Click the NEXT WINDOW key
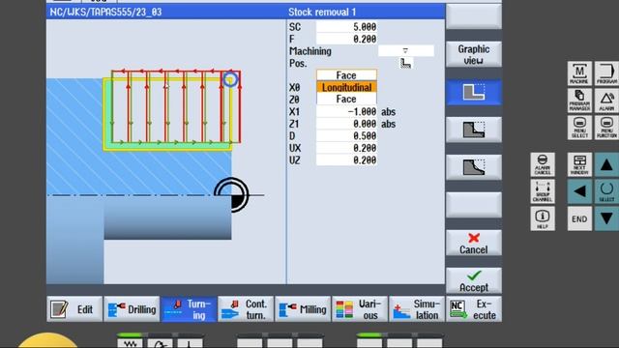This screenshot has width=619, height=348. pyautogui.click(x=579, y=164)
